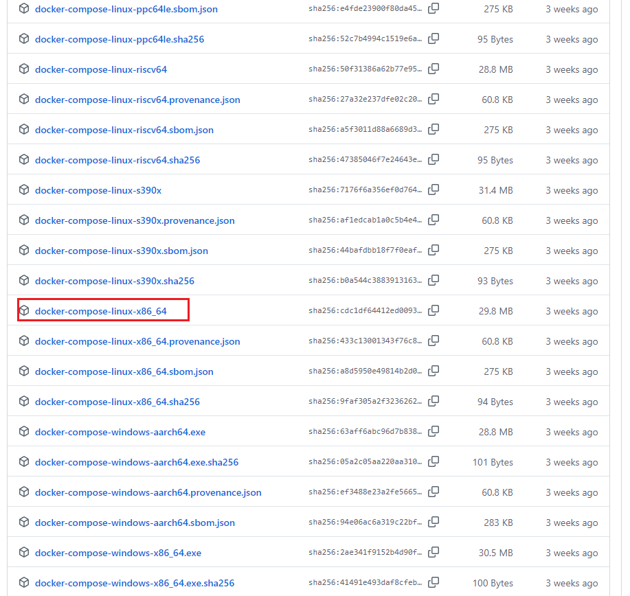Copy hash for docker-compose-windows-aarch64.provenance.json
The image size is (630, 596).
pos(434,492)
